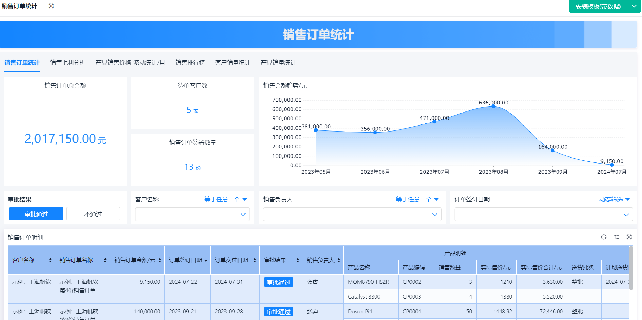The image size is (642, 320).
Task: Click the 5 家 customer count value
Action: pyautogui.click(x=192, y=110)
